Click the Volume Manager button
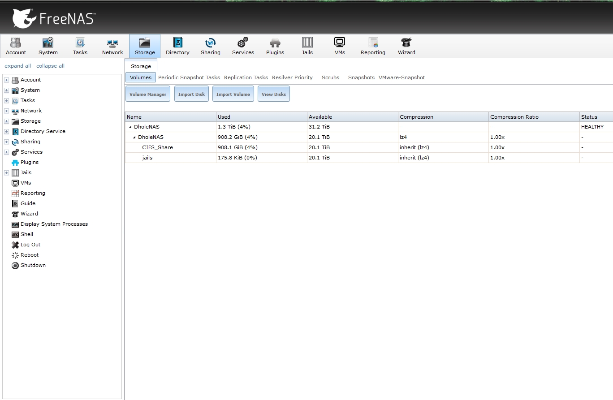 [148, 94]
